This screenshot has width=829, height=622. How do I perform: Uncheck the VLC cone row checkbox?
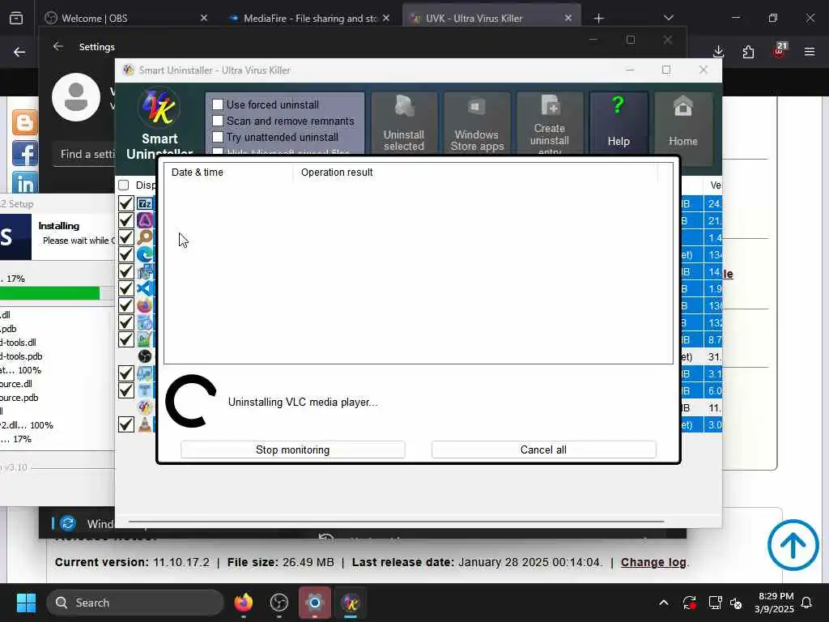coord(125,424)
